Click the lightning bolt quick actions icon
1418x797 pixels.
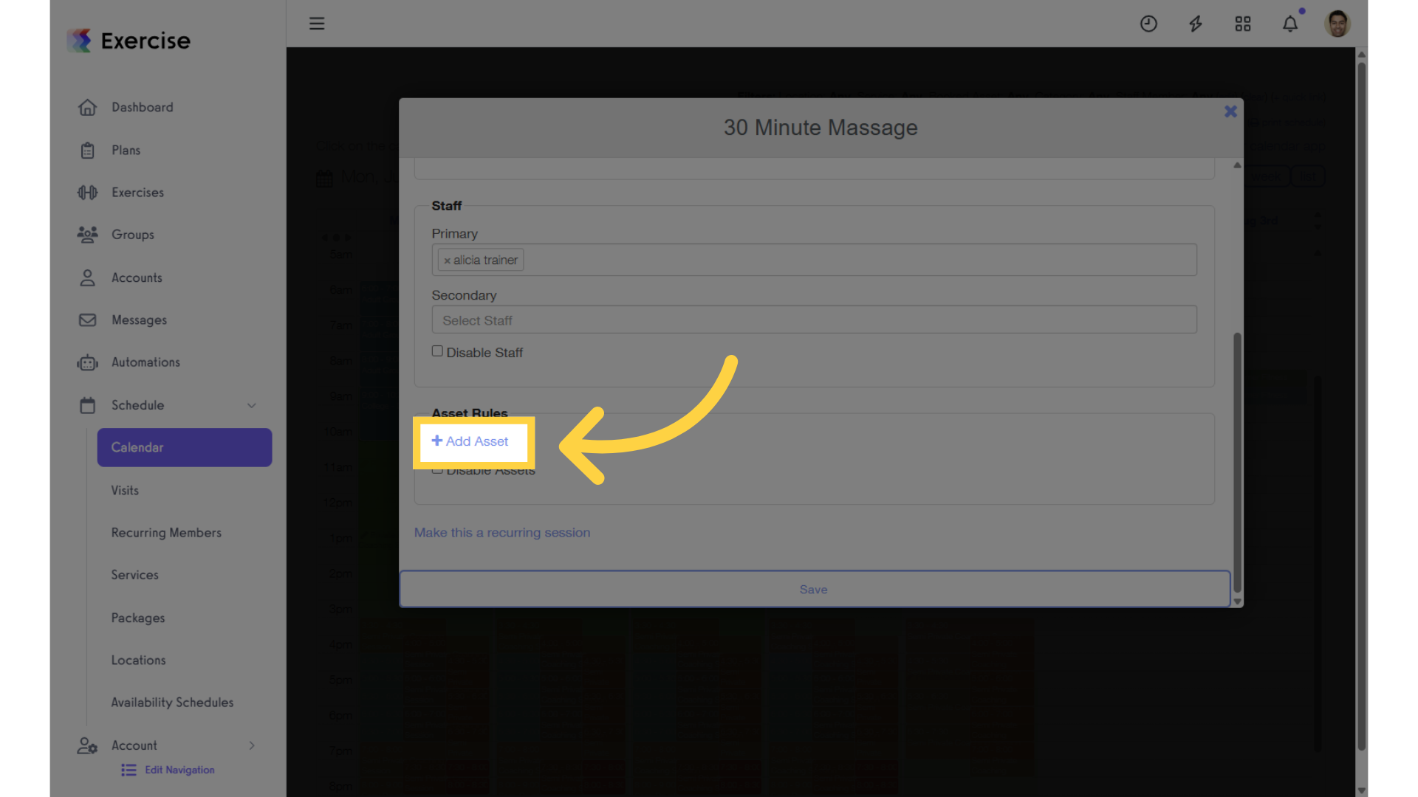tap(1196, 24)
